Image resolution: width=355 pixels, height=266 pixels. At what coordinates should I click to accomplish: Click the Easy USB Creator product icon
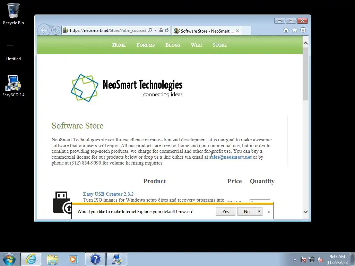tap(62, 202)
